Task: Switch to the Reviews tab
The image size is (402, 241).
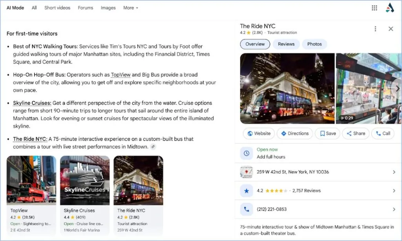Action: click(286, 44)
